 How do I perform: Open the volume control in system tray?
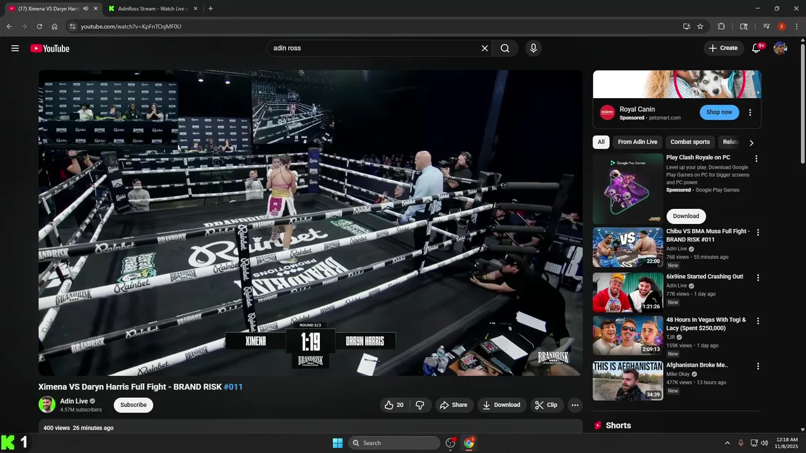tap(764, 443)
